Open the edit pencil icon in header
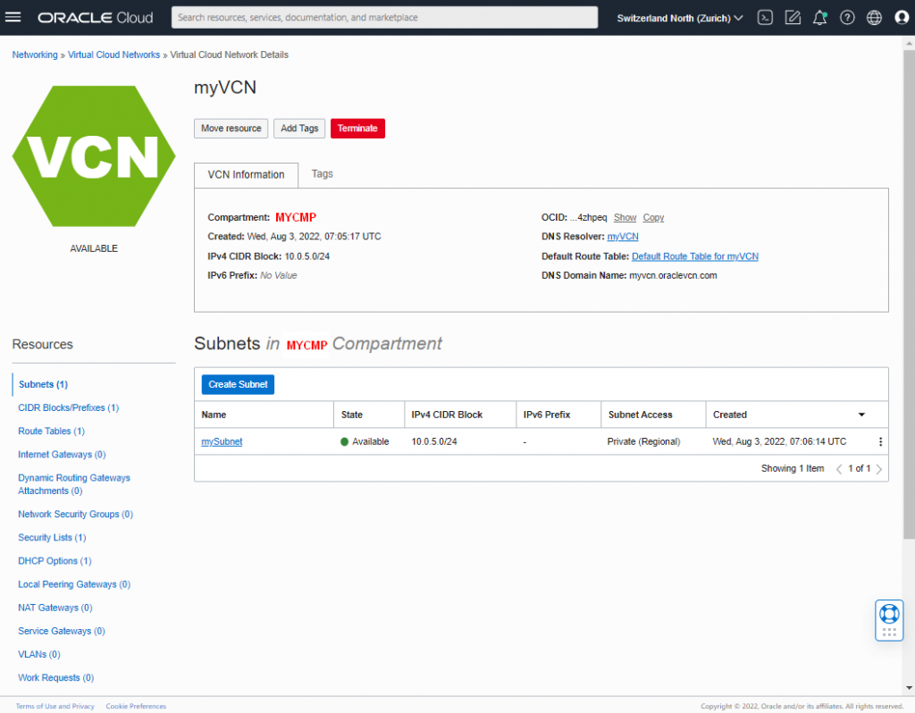Screen dimensions: 915x713 (793, 18)
